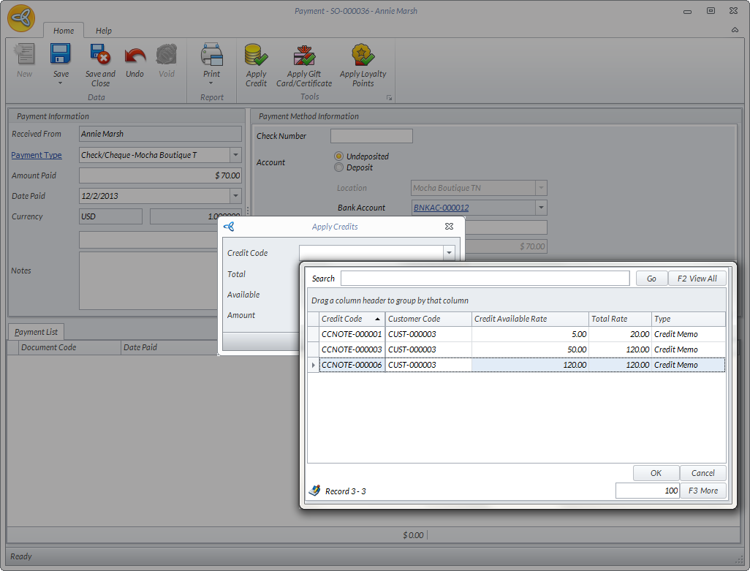Open the Print icon in Report group

(211, 56)
